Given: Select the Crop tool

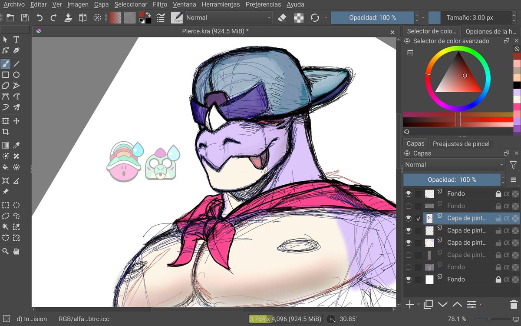Looking at the screenshot, I should point(6,132).
